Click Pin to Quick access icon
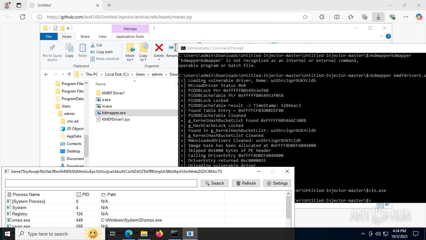The height and width of the screenshot is (240, 426). (x=52, y=48)
